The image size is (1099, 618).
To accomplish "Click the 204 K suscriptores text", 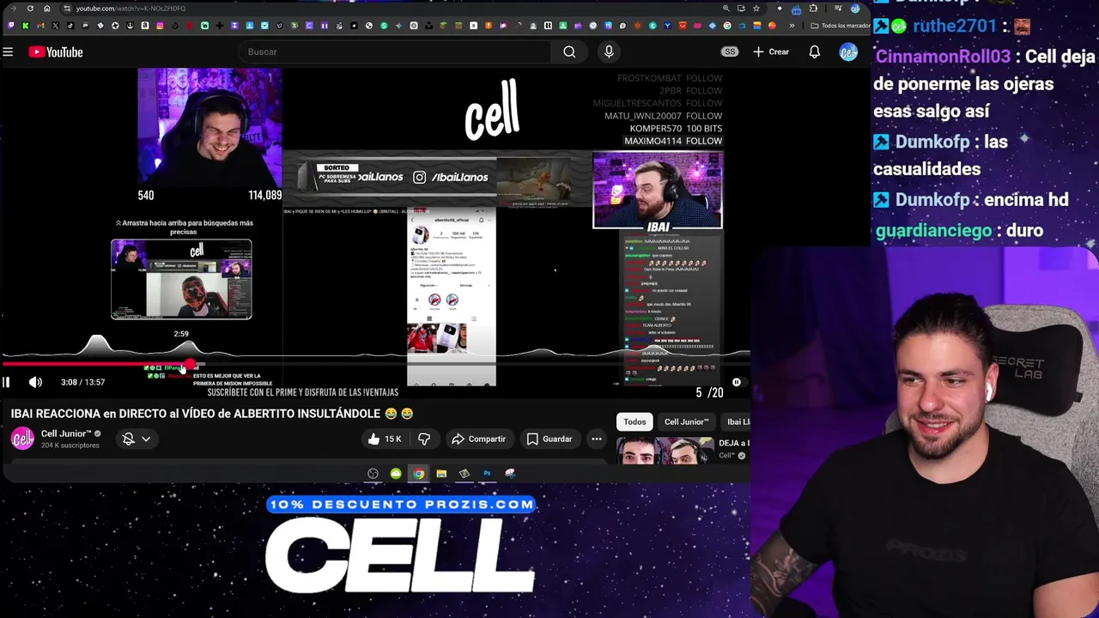I will tap(70, 445).
